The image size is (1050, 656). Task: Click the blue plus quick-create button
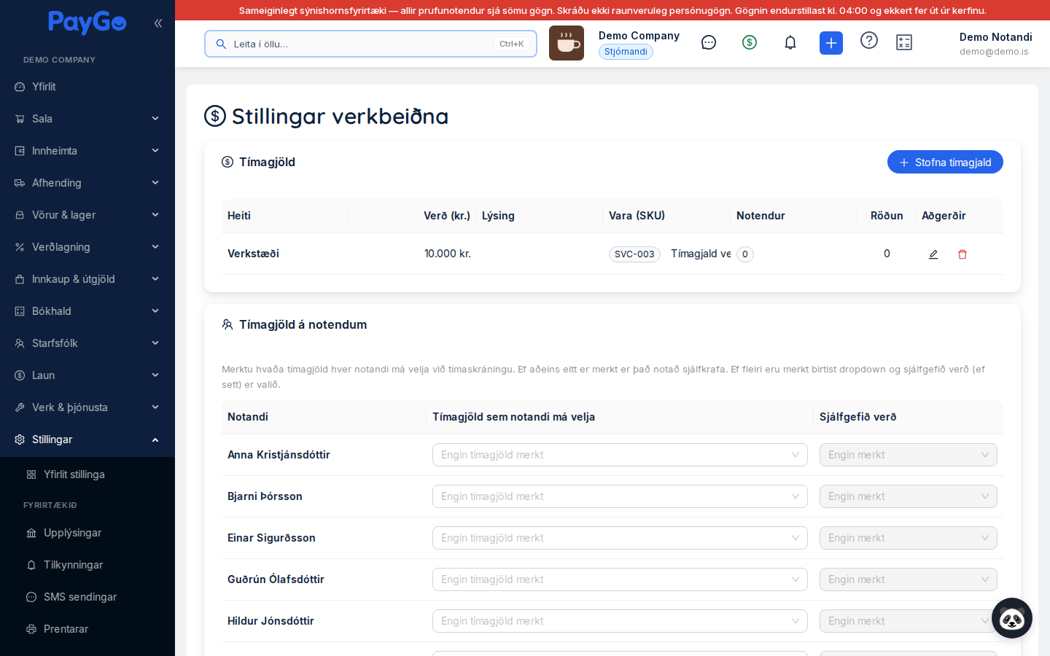point(831,43)
